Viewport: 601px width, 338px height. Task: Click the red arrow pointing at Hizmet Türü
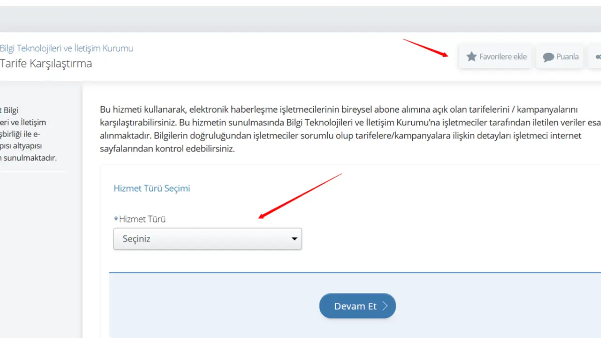pyautogui.click(x=300, y=196)
